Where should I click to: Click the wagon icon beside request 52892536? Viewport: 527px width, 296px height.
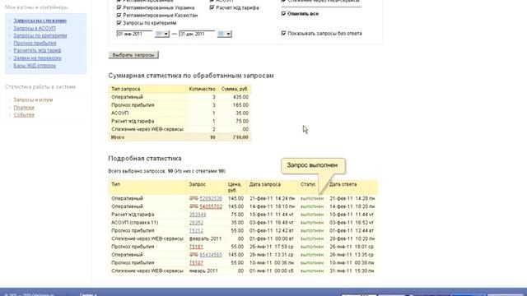point(194,198)
